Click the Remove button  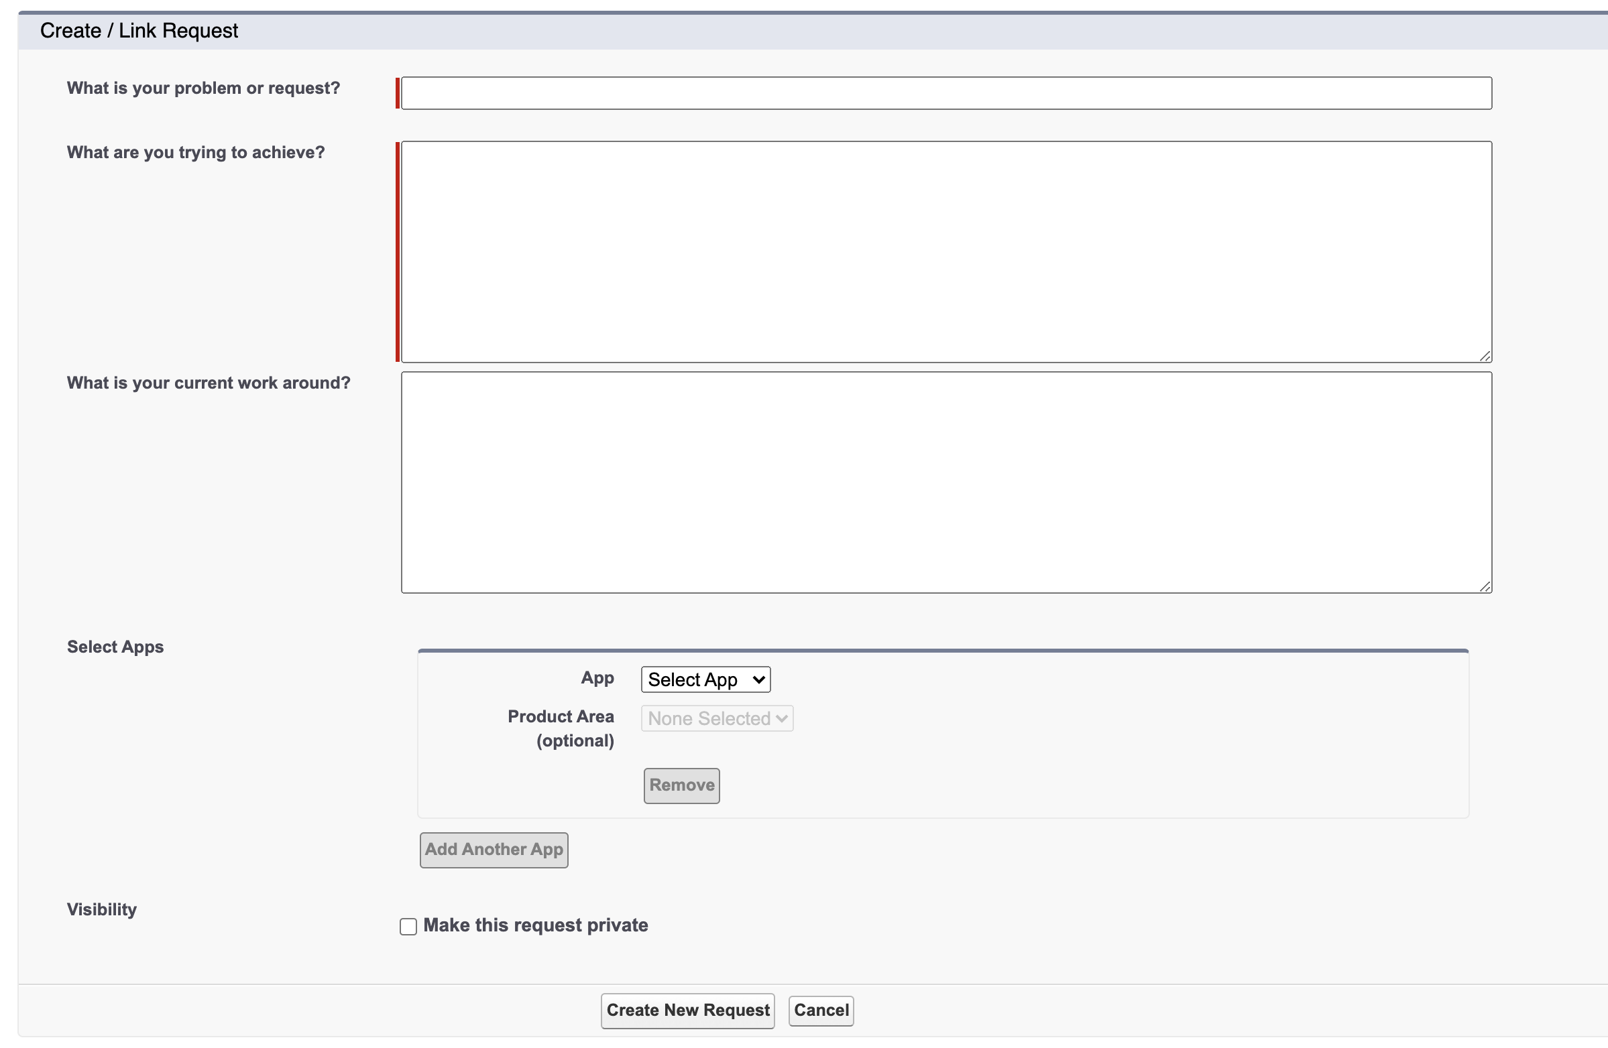tap(681, 785)
